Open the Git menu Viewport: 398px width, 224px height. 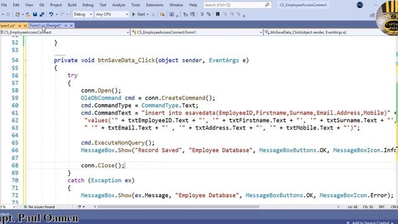click(x=42, y=5)
